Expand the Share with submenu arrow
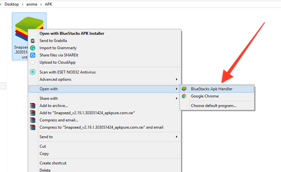 pyautogui.click(x=177, y=98)
